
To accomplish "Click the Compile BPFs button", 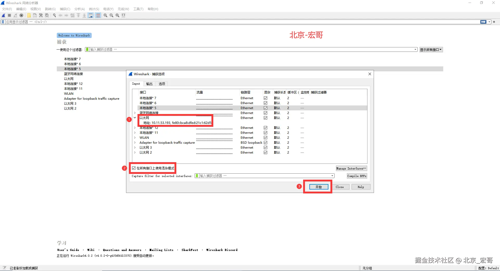I will (357, 176).
